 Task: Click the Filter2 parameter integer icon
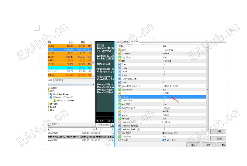tap(120, 68)
